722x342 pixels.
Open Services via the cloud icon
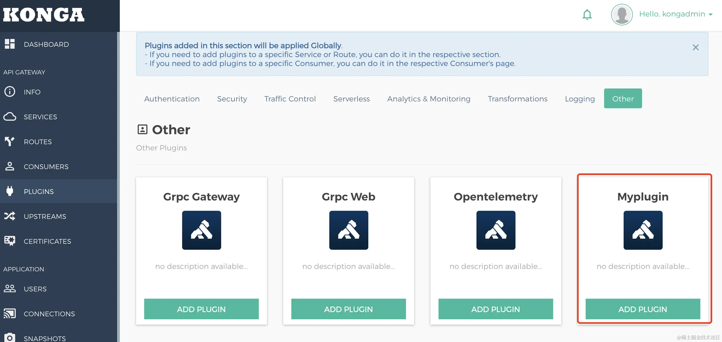pyautogui.click(x=10, y=116)
